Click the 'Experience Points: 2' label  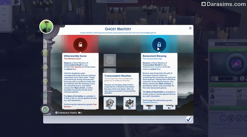[x=70, y=113]
